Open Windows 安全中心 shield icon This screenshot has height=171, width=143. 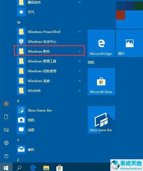coord(21,41)
